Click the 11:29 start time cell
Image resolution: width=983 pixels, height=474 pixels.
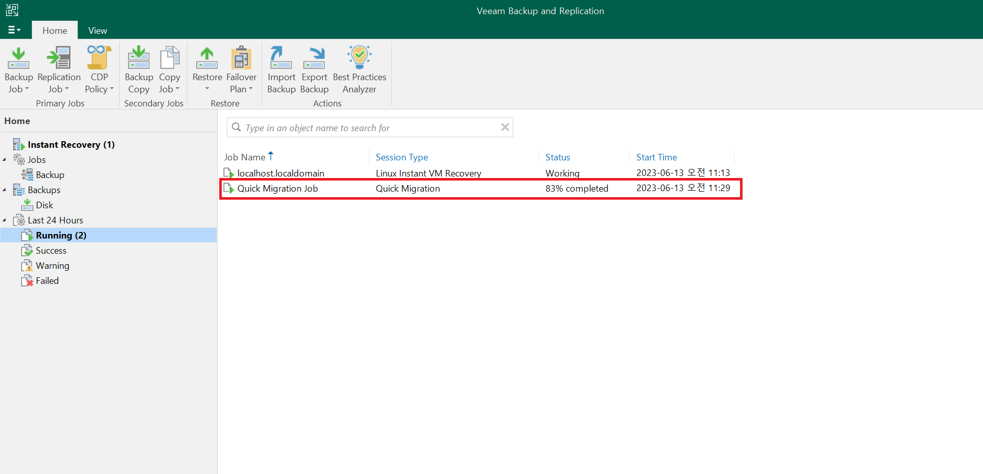tap(683, 188)
